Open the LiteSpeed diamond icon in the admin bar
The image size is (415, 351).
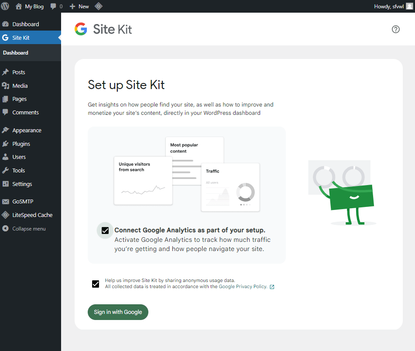coord(99,6)
